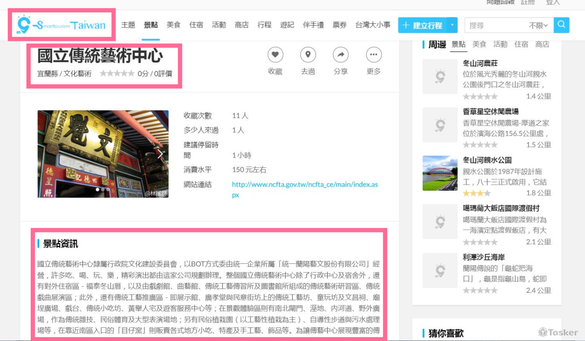Open more options with the 更多 ellipsis icon
The height and width of the screenshot is (341, 585).
(x=374, y=55)
